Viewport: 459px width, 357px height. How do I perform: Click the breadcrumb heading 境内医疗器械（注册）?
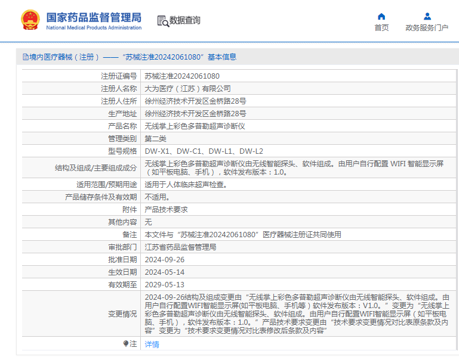[64, 57]
